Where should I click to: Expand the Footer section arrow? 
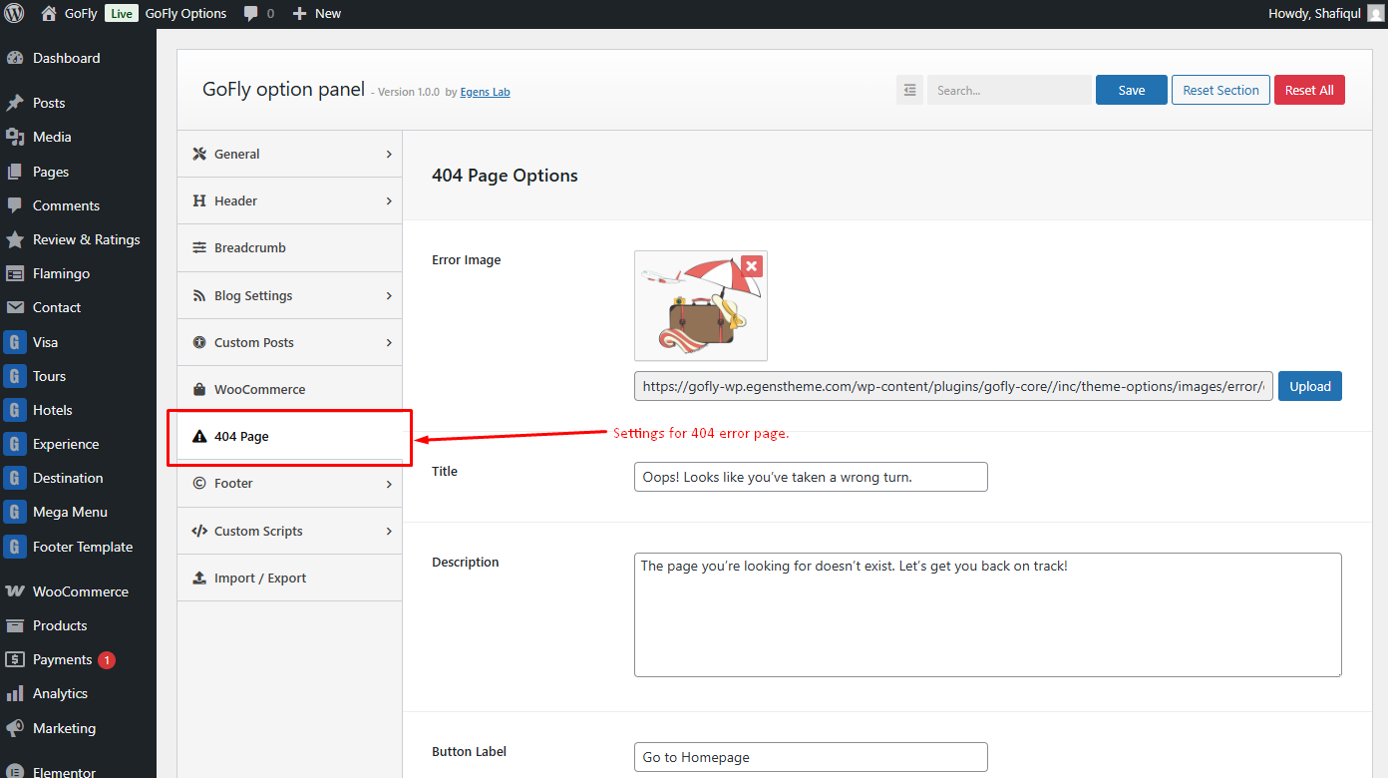point(389,484)
